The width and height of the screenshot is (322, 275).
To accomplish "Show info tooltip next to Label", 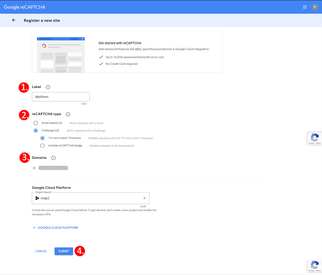I will pyautogui.click(x=48, y=87).
